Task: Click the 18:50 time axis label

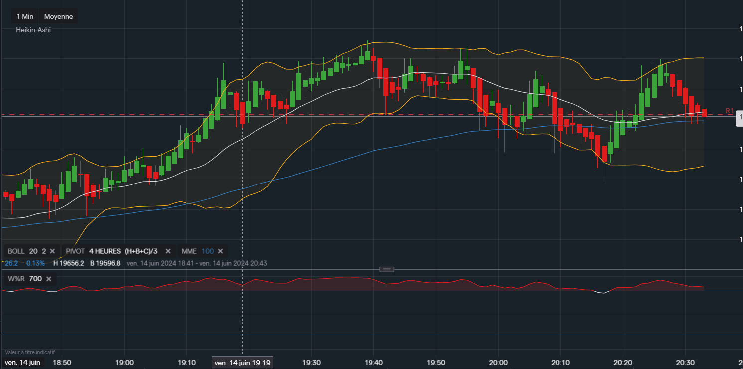Action: click(62, 363)
